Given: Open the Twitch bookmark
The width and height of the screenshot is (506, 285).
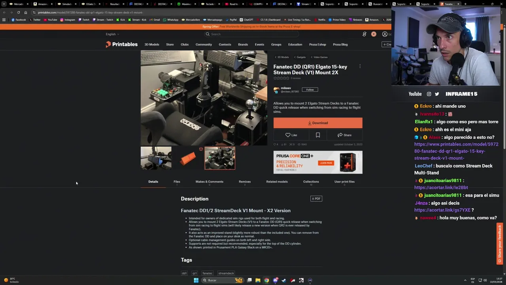Looking at the screenshot, I should click(84, 20).
